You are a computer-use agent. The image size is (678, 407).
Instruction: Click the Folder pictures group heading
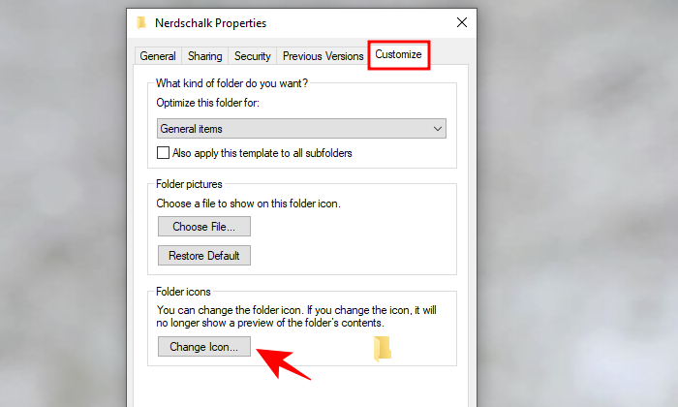tap(189, 184)
